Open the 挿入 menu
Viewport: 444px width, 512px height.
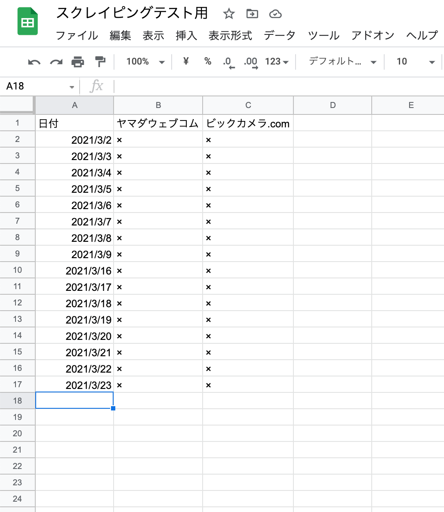point(186,35)
